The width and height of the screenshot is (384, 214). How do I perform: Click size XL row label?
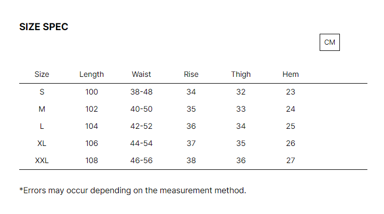[x=42, y=143]
